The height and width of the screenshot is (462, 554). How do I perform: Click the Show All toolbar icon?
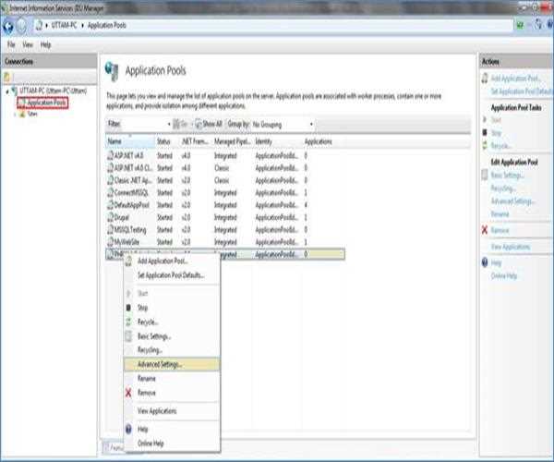[x=198, y=123]
